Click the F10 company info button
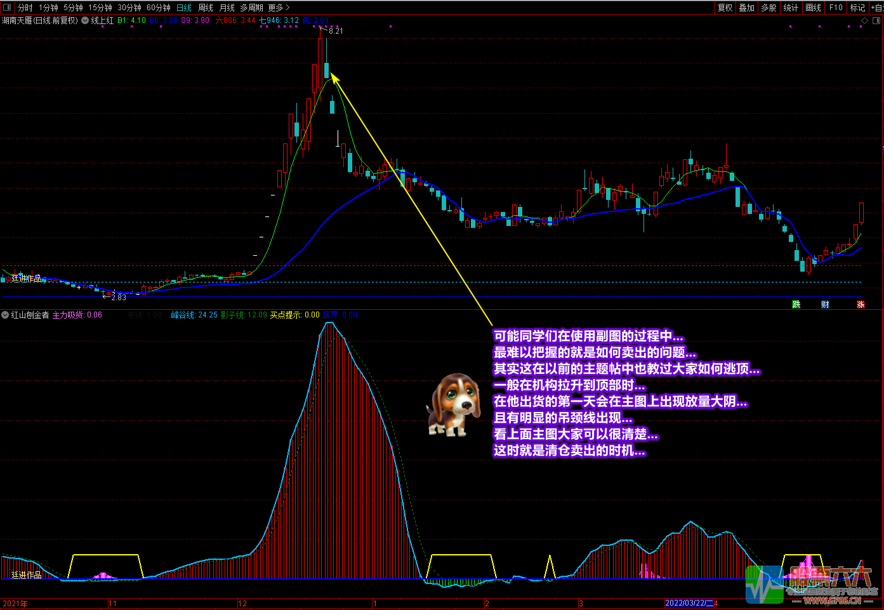The height and width of the screenshot is (610, 884). tap(836, 8)
